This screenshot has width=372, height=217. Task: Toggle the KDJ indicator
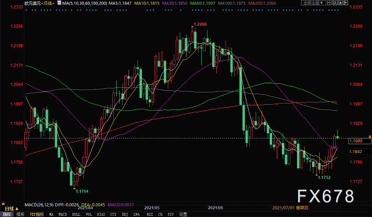tap(125, 215)
